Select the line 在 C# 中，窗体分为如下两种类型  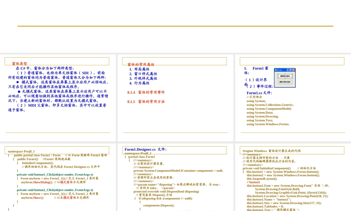click(45, 68)
